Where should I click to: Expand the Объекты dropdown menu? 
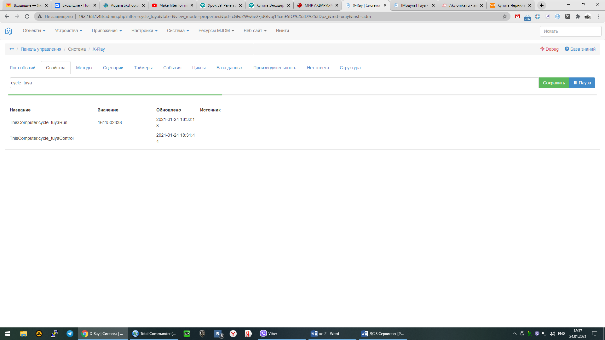coord(34,31)
